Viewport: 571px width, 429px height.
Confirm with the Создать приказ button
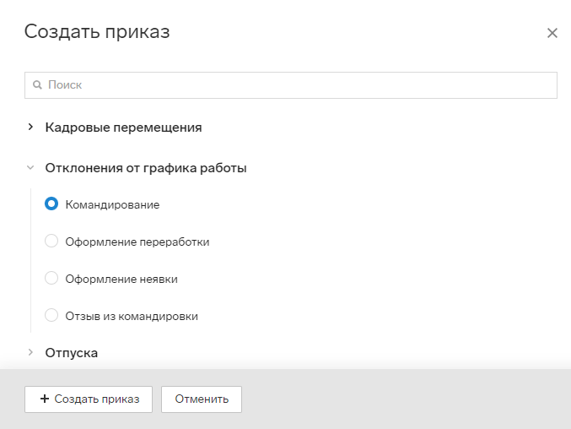click(89, 399)
